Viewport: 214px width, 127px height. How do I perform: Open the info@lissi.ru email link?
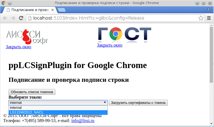point(83,121)
